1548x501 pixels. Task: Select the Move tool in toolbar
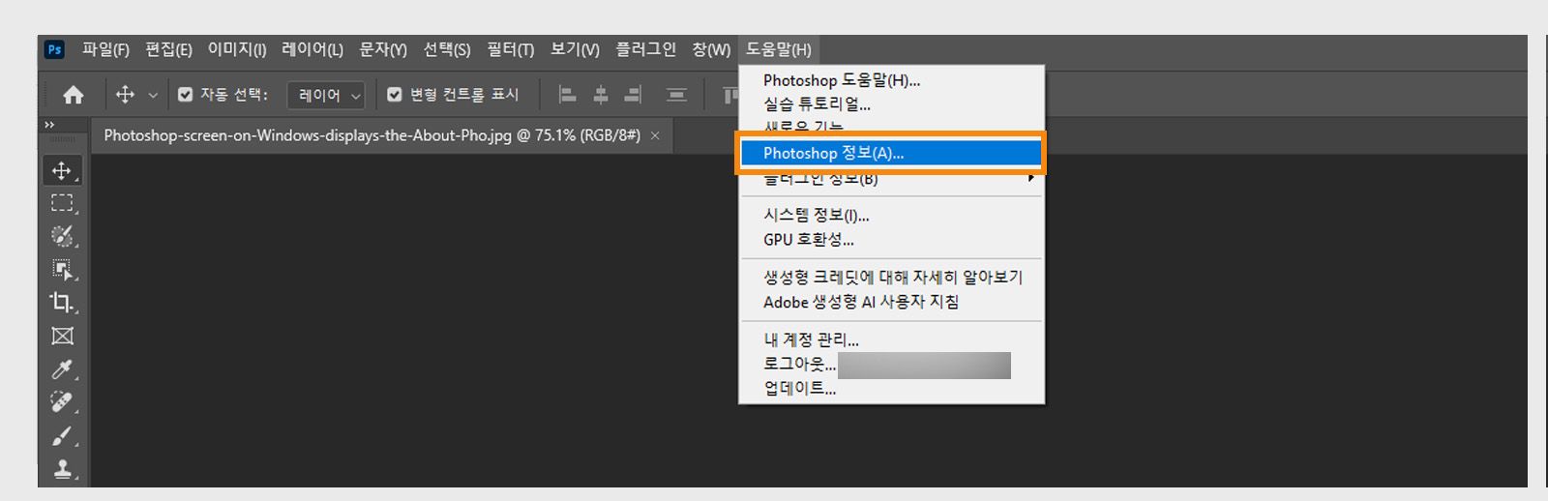coord(62,171)
